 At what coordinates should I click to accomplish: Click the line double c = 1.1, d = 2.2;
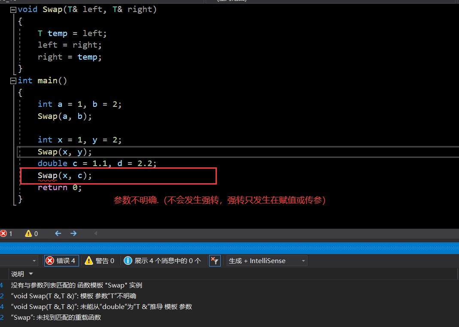tap(97, 163)
